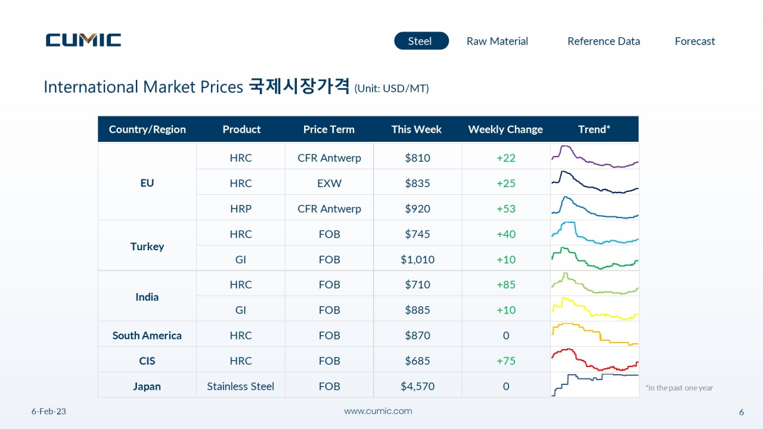Click the green Turkey GI trend chart
Screen dimensions: 763x429
click(x=594, y=259)
